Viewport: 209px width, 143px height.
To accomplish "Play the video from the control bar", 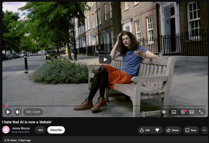I will (8, 112).
